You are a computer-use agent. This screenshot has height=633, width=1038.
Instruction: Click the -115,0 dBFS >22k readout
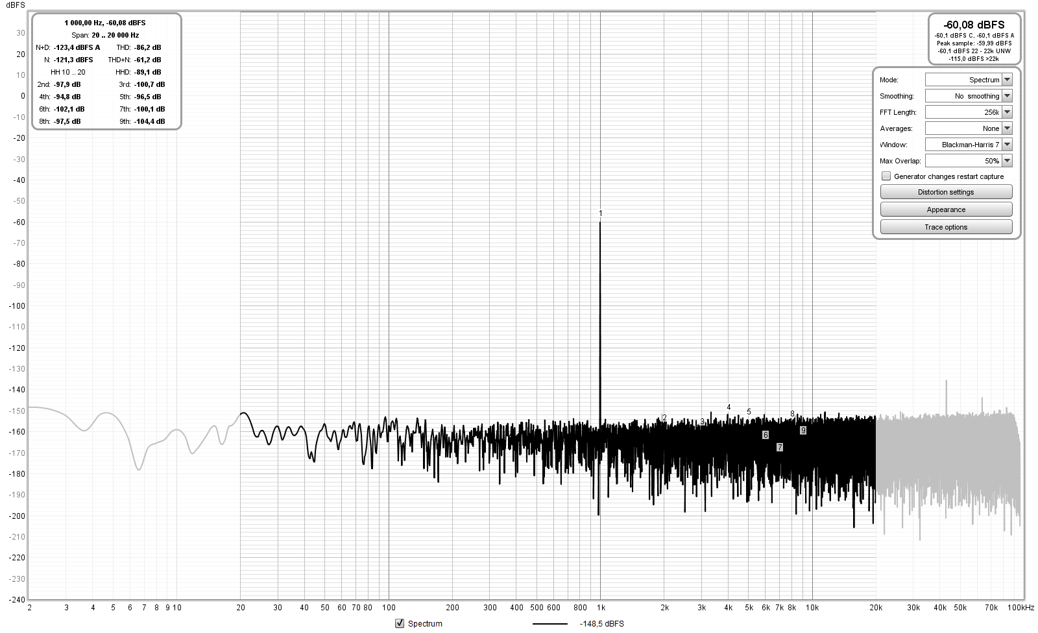[x=974, y=59]
